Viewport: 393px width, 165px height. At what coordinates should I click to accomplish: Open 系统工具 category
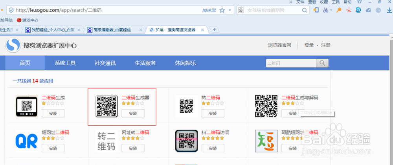tap(65, 63)
